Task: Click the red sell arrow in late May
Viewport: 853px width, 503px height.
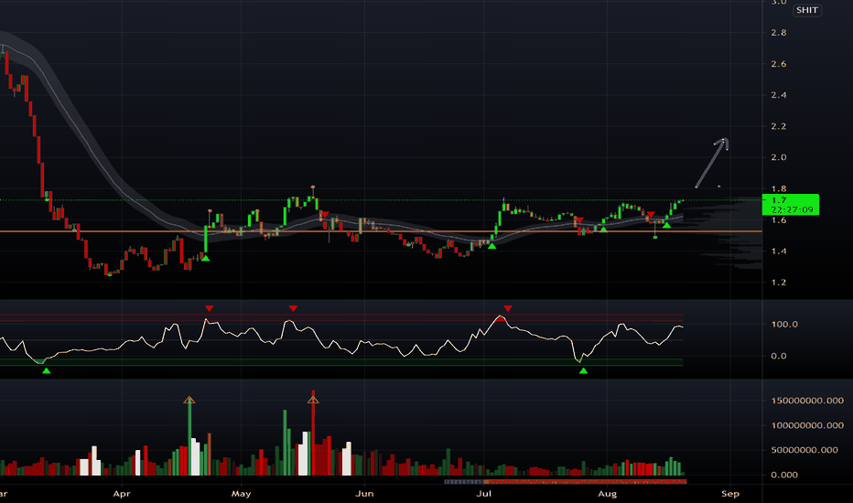Action: point(325,214)
